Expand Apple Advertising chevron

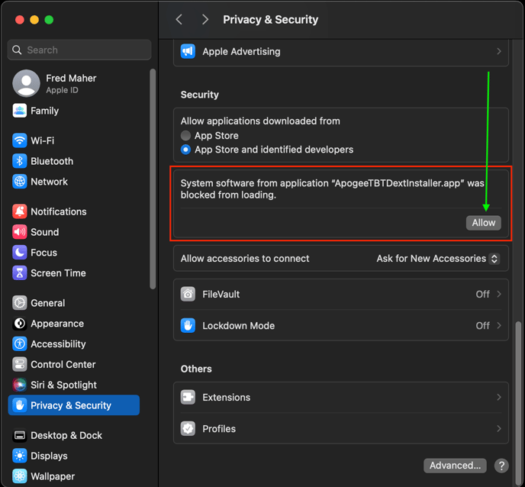point(499,51)
